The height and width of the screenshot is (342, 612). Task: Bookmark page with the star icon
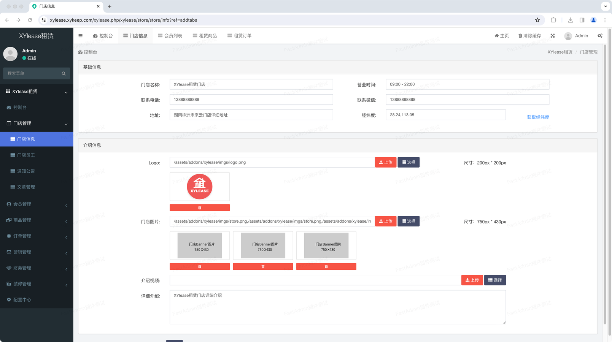pos(537,20)
